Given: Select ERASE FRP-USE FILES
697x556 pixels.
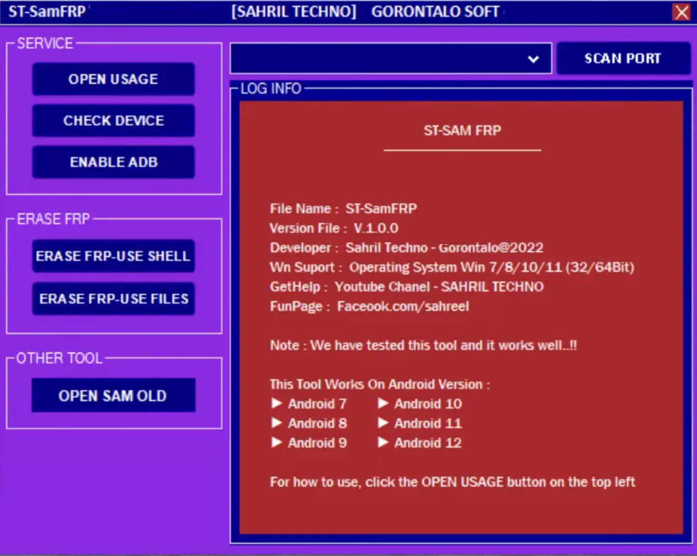Looking at the screenshot, I should click(113, 298).
